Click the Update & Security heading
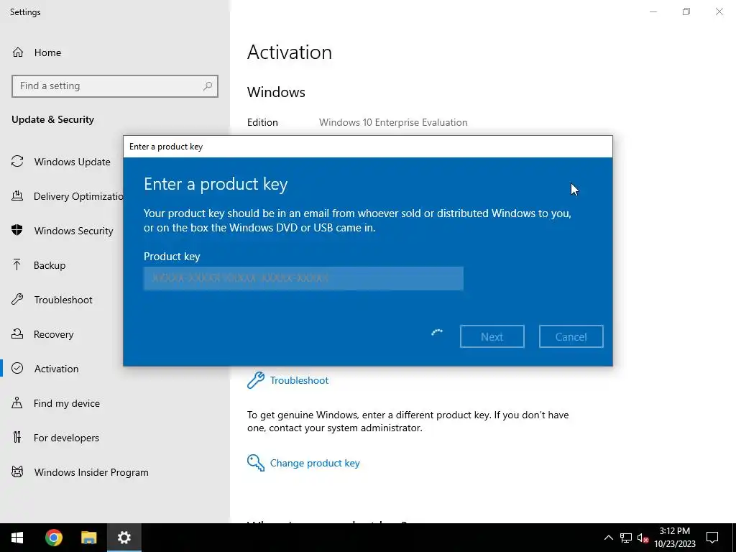The image size is (736, 552). click(x=52, y=120)
